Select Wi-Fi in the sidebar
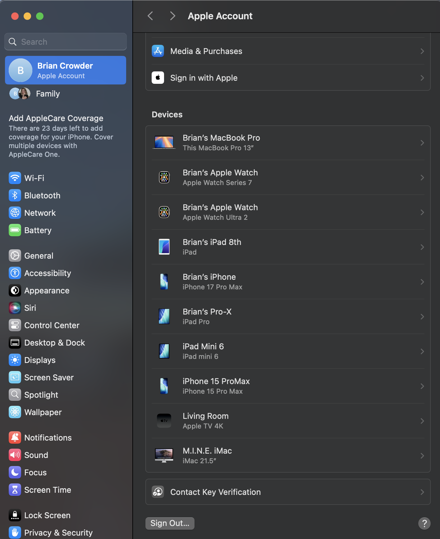Image resolution: width=440 pixels, height=539 pixels. pos(66,178)
